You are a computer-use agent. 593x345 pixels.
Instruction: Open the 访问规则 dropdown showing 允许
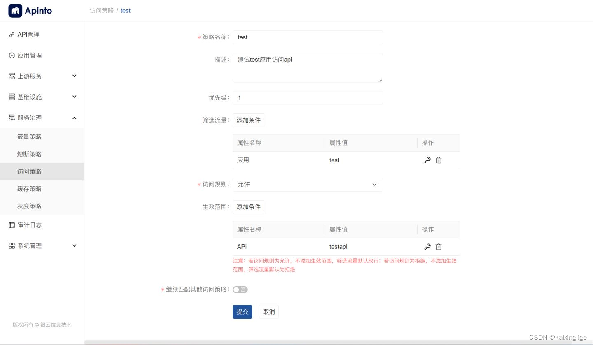pos(308,185)
